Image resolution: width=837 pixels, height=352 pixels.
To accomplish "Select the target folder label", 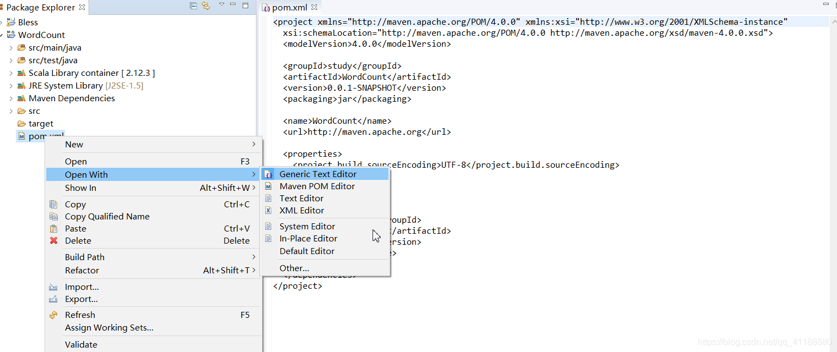I will tap(41, 124).
